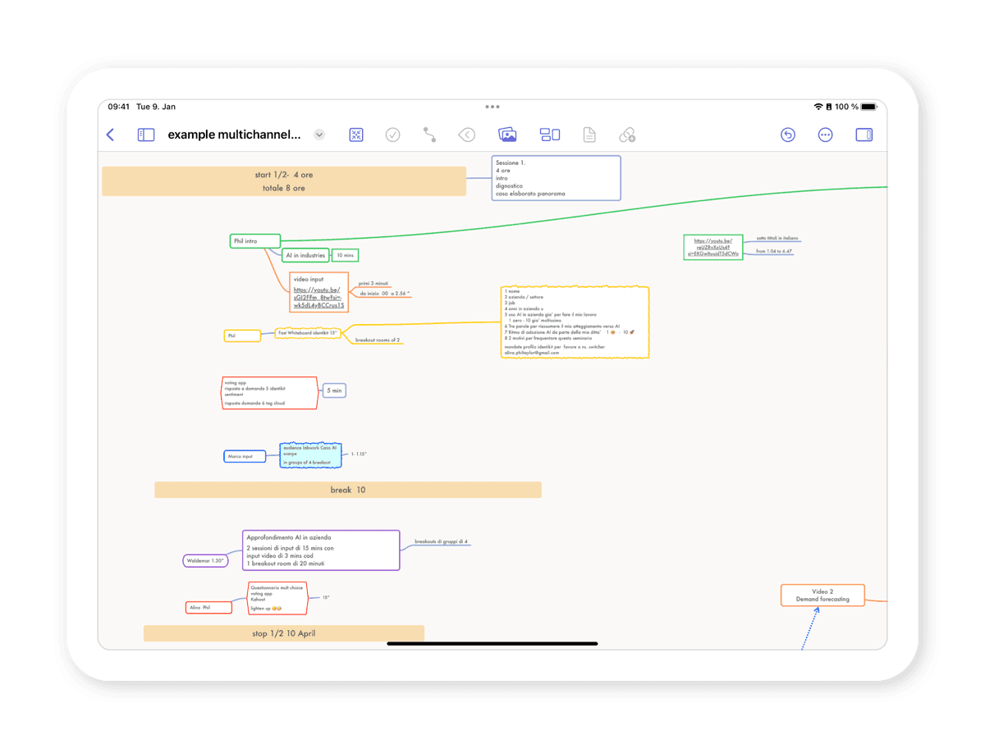Open the three-dots window control menu
Screen dimensions: 985x749
point(492,106)
